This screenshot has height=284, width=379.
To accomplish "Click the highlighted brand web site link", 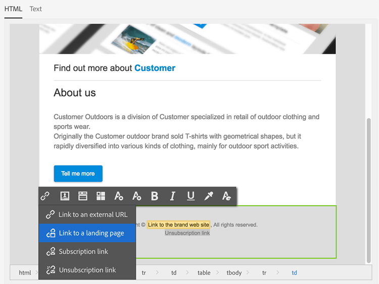I will [x=178, y=225].
